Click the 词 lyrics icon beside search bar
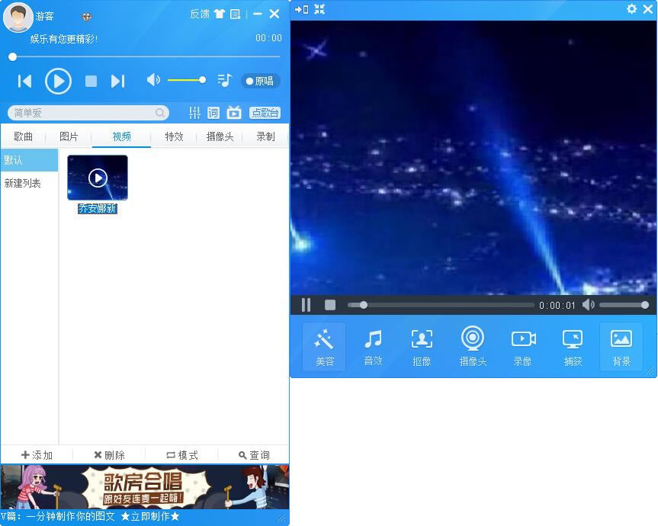This screenshot has height=526, width=658. click(213, 112)
